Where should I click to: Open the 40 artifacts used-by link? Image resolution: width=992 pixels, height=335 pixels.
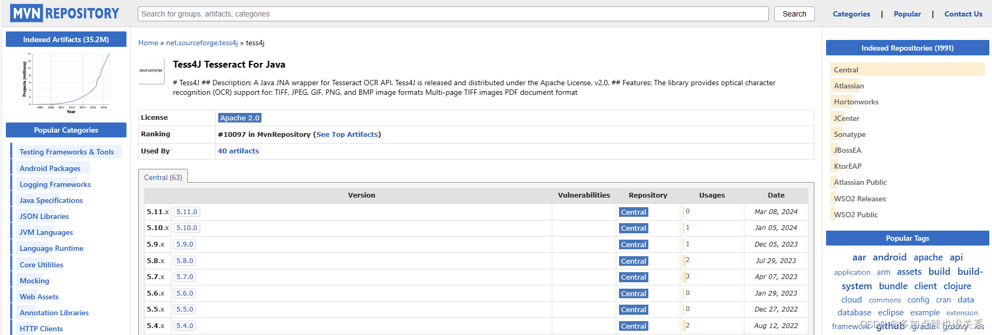(238, 151)
